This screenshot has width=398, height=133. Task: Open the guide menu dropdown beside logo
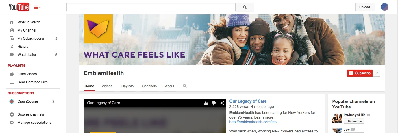pos(37,7)
